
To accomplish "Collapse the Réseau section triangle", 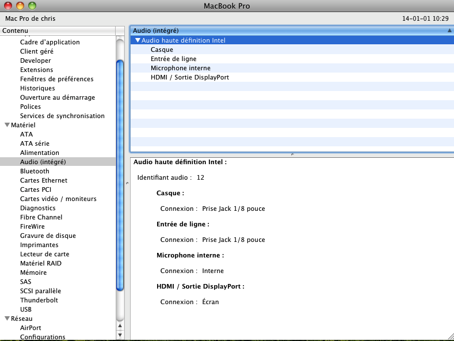I will pyautogui.click(x=7, y=319).
